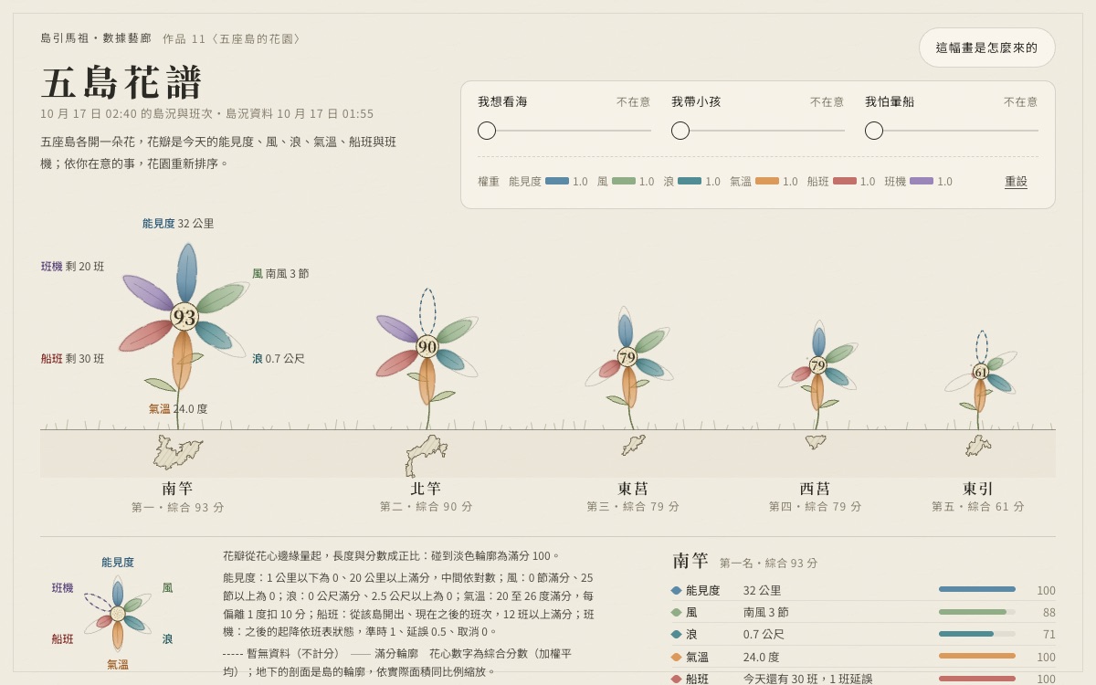
Task: Click the 島引馬祖・數據藝廊 header text
Action: [96, 38]
